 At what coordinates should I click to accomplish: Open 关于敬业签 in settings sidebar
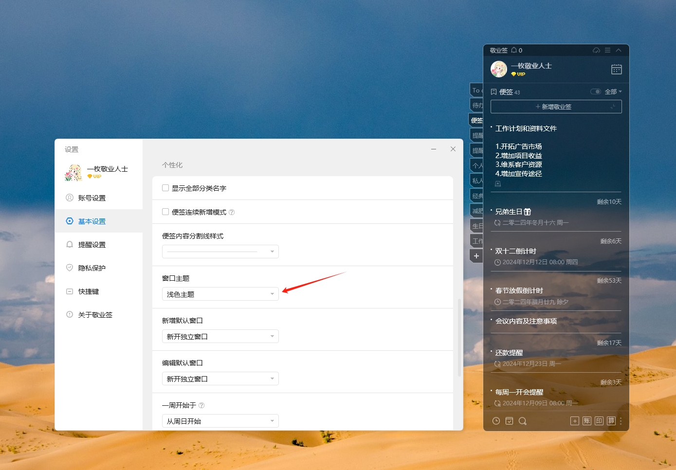99,315
